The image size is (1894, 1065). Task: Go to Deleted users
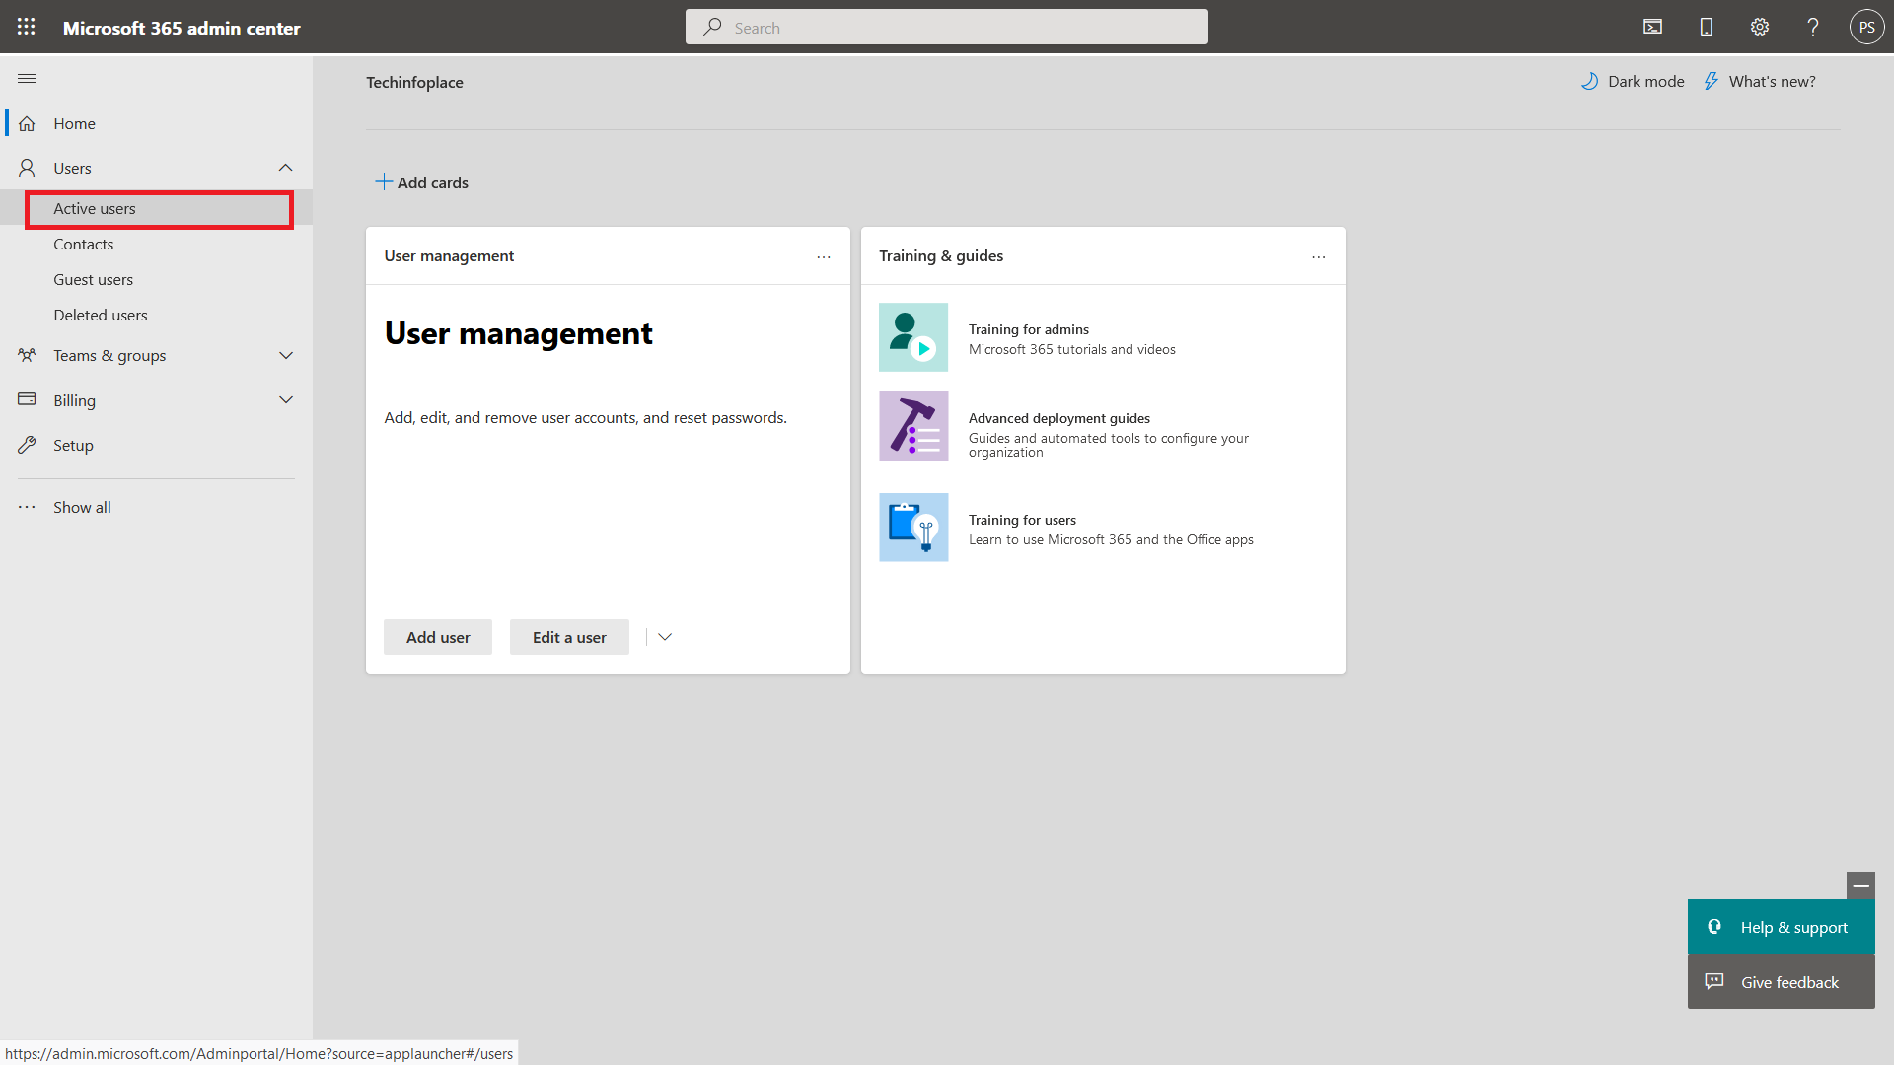pos(100,315)
